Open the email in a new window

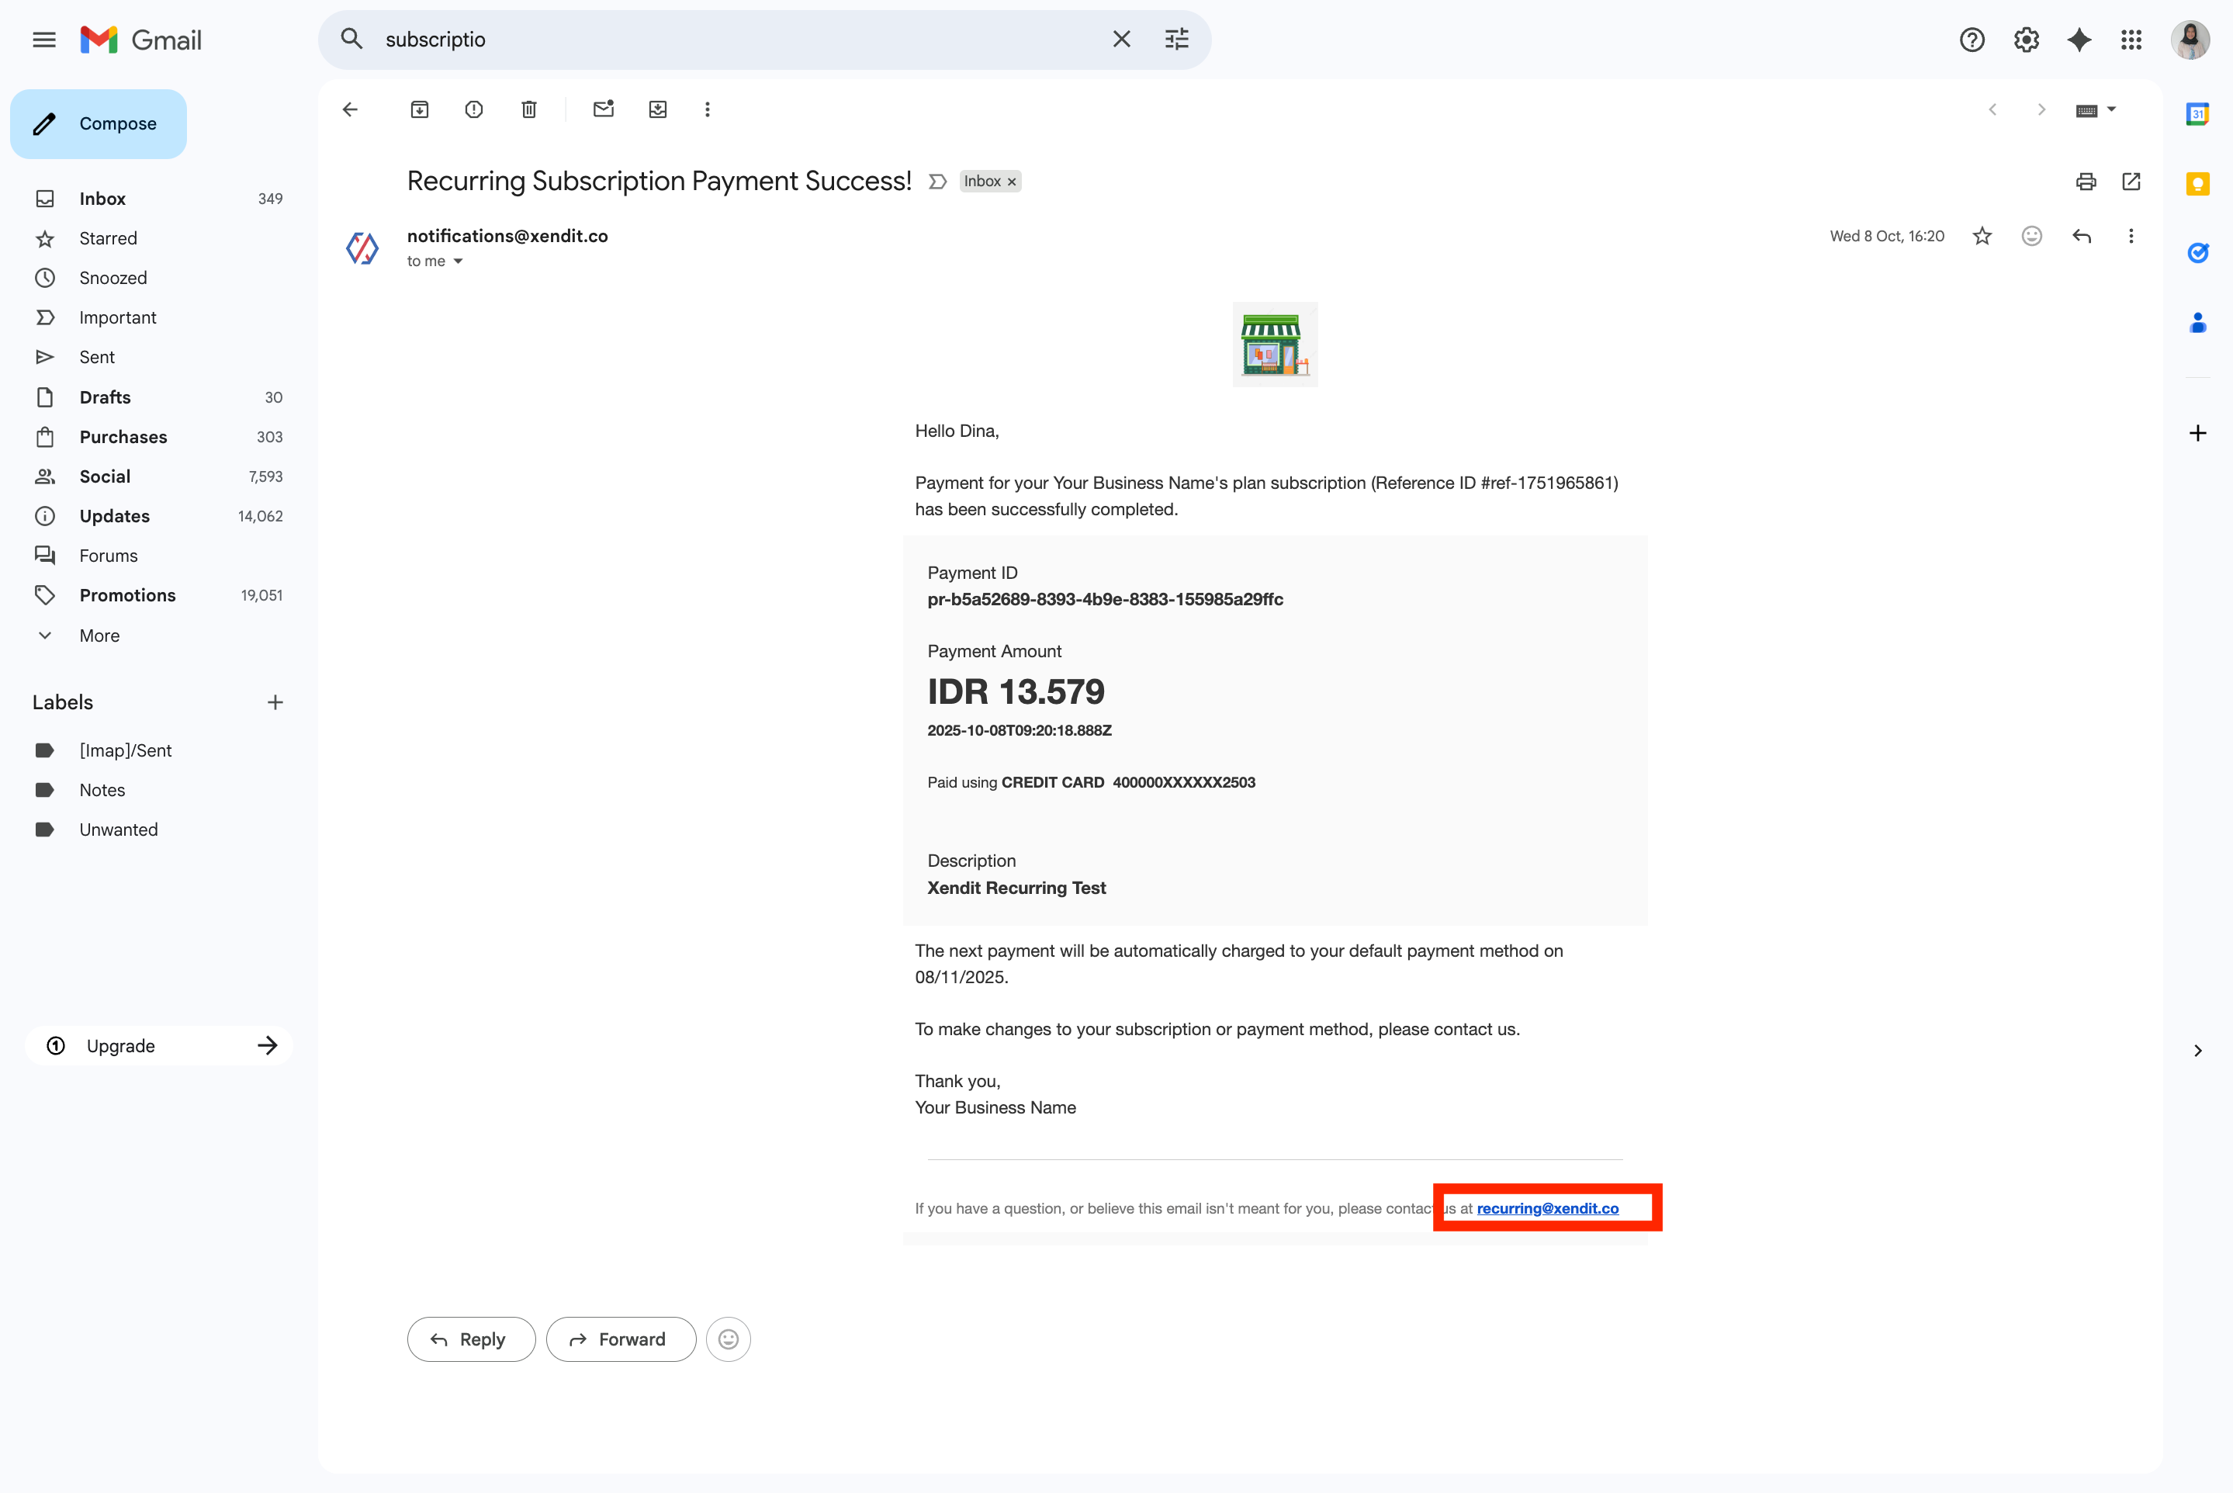pyautogui.click(x=2132, y=181)
